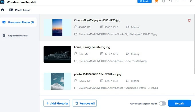Open the mail envelope icon
Image resolution: width=195 pixels, height=112 pixels.
tap(170, 1)
